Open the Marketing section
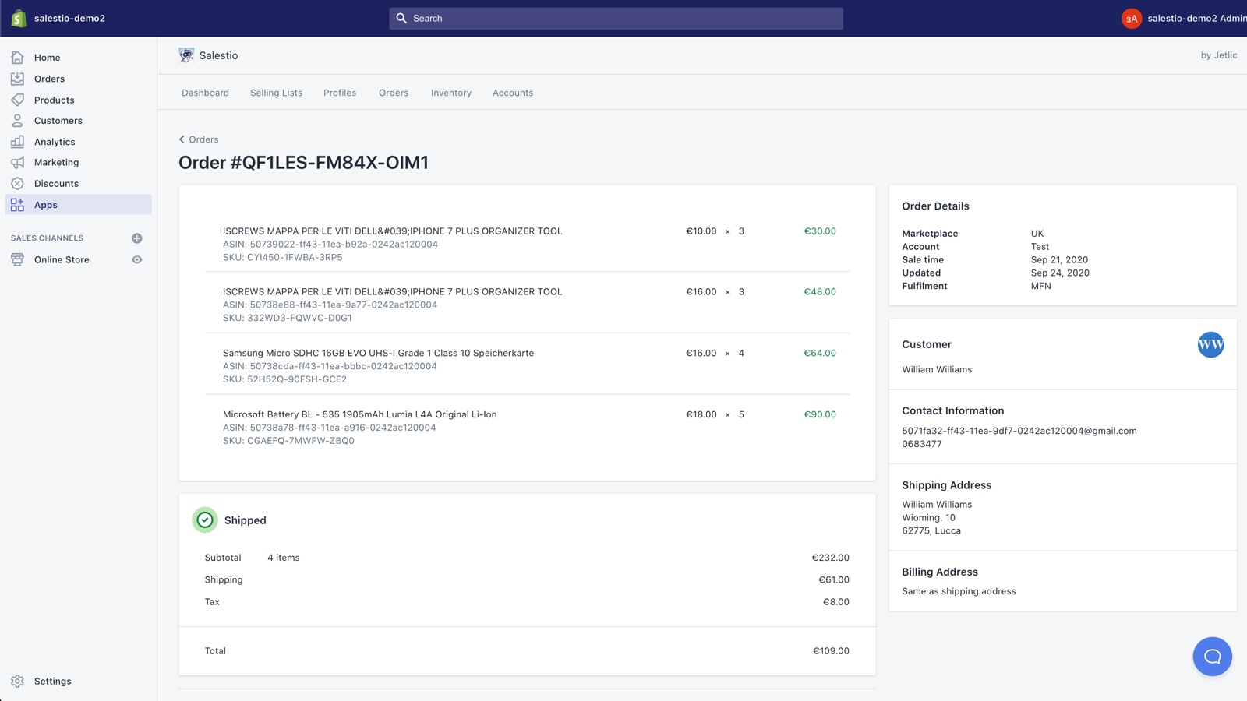This screenshot has height=701, width=1247. [56, 162]
